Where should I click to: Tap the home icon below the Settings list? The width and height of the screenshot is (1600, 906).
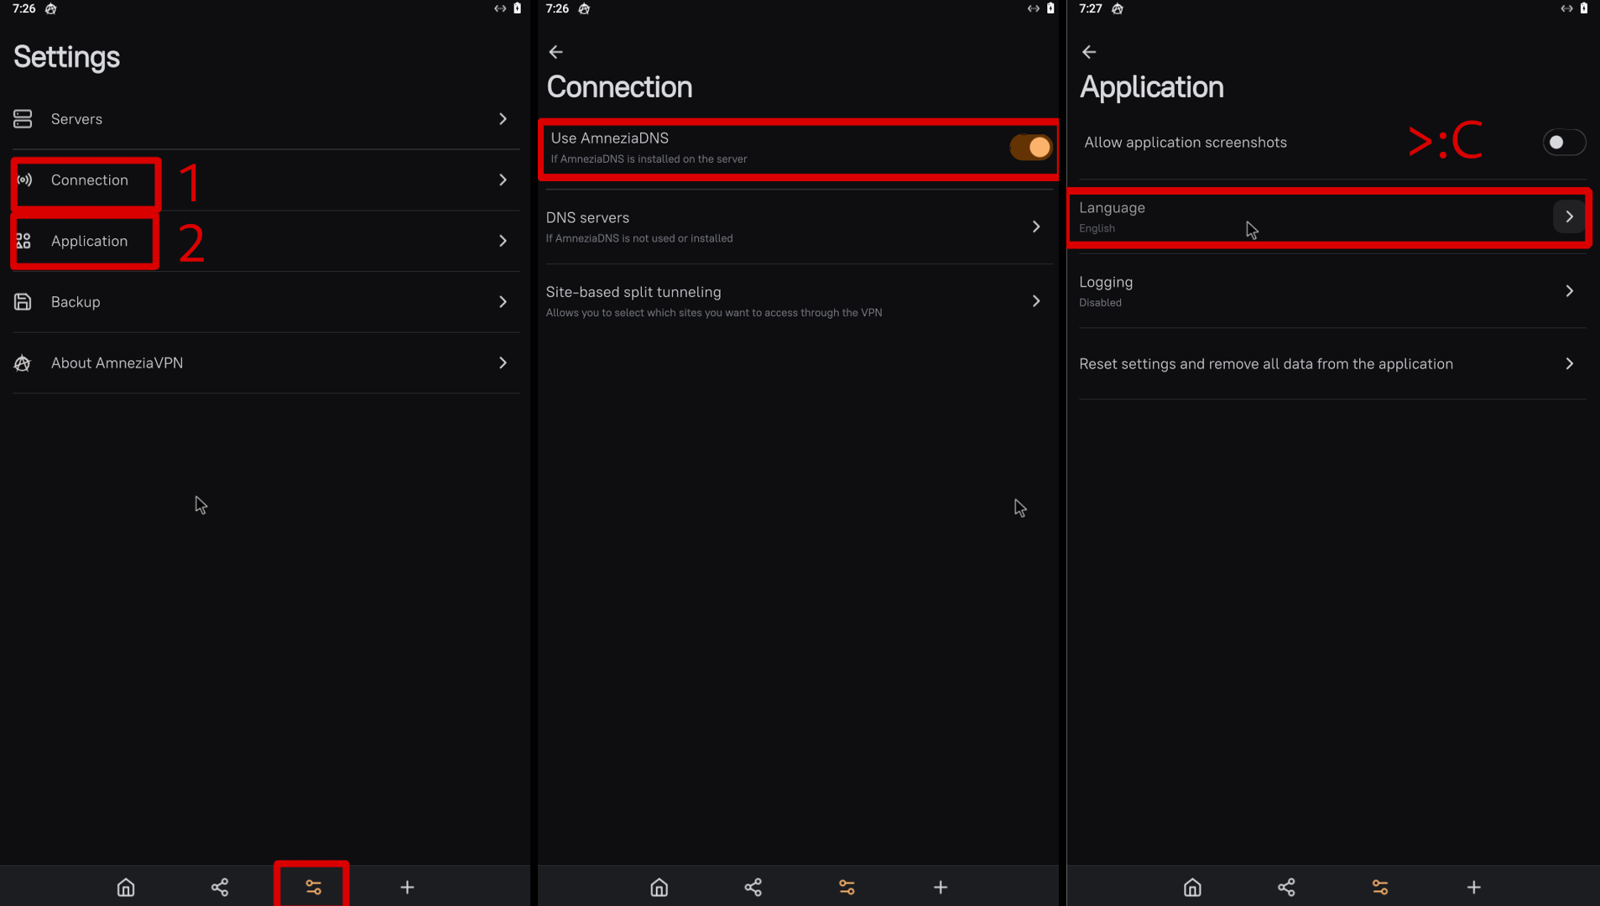pos(126,887)
